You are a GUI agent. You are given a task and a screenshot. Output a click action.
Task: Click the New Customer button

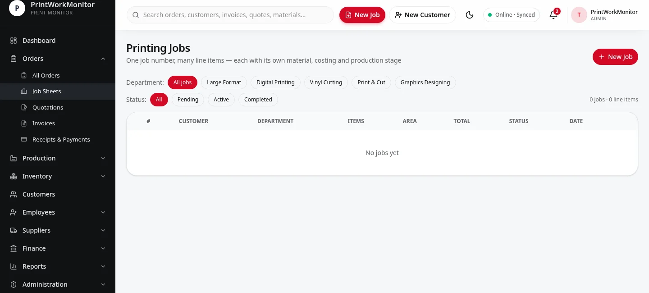pyautogui.click(x=422, y=15)
